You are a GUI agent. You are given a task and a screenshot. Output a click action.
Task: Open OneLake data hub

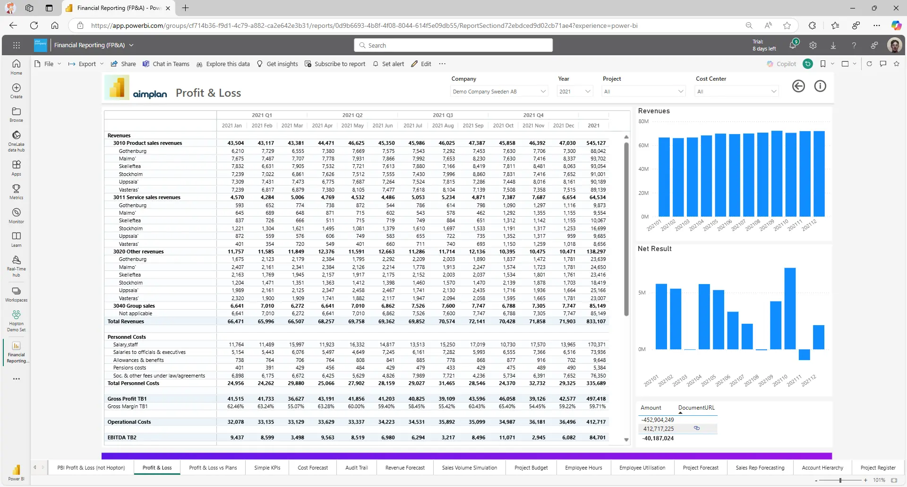[17, 141]
